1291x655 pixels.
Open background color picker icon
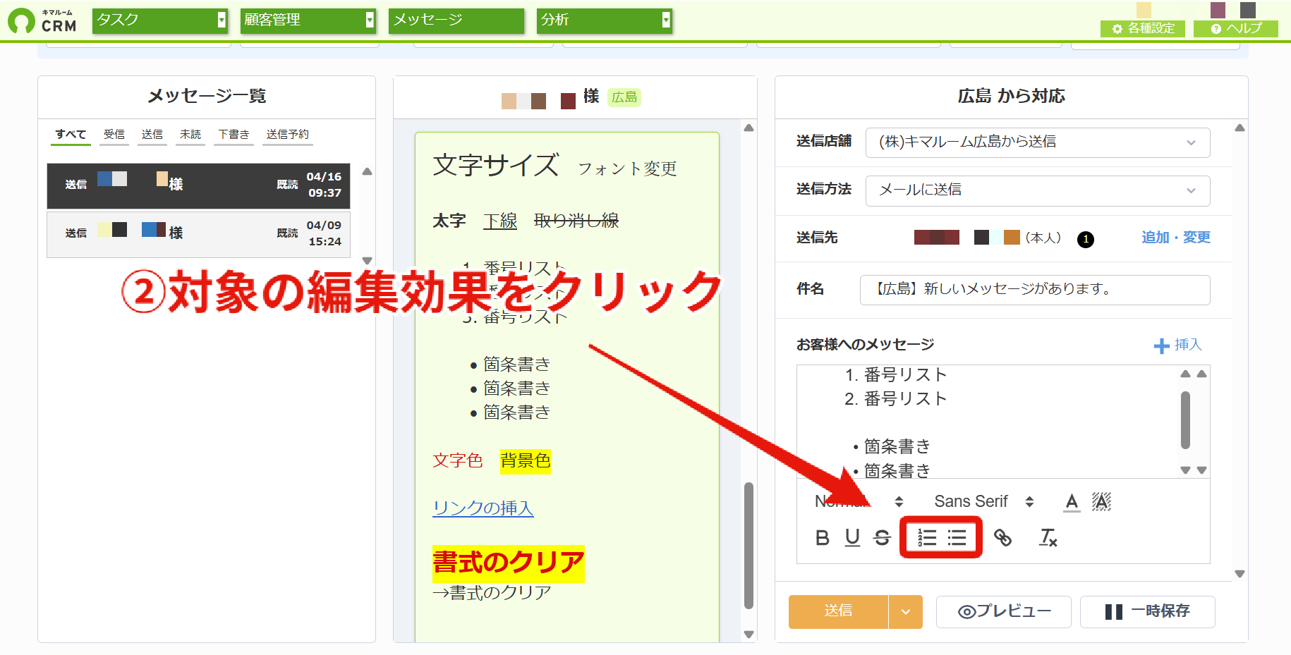1101,501
